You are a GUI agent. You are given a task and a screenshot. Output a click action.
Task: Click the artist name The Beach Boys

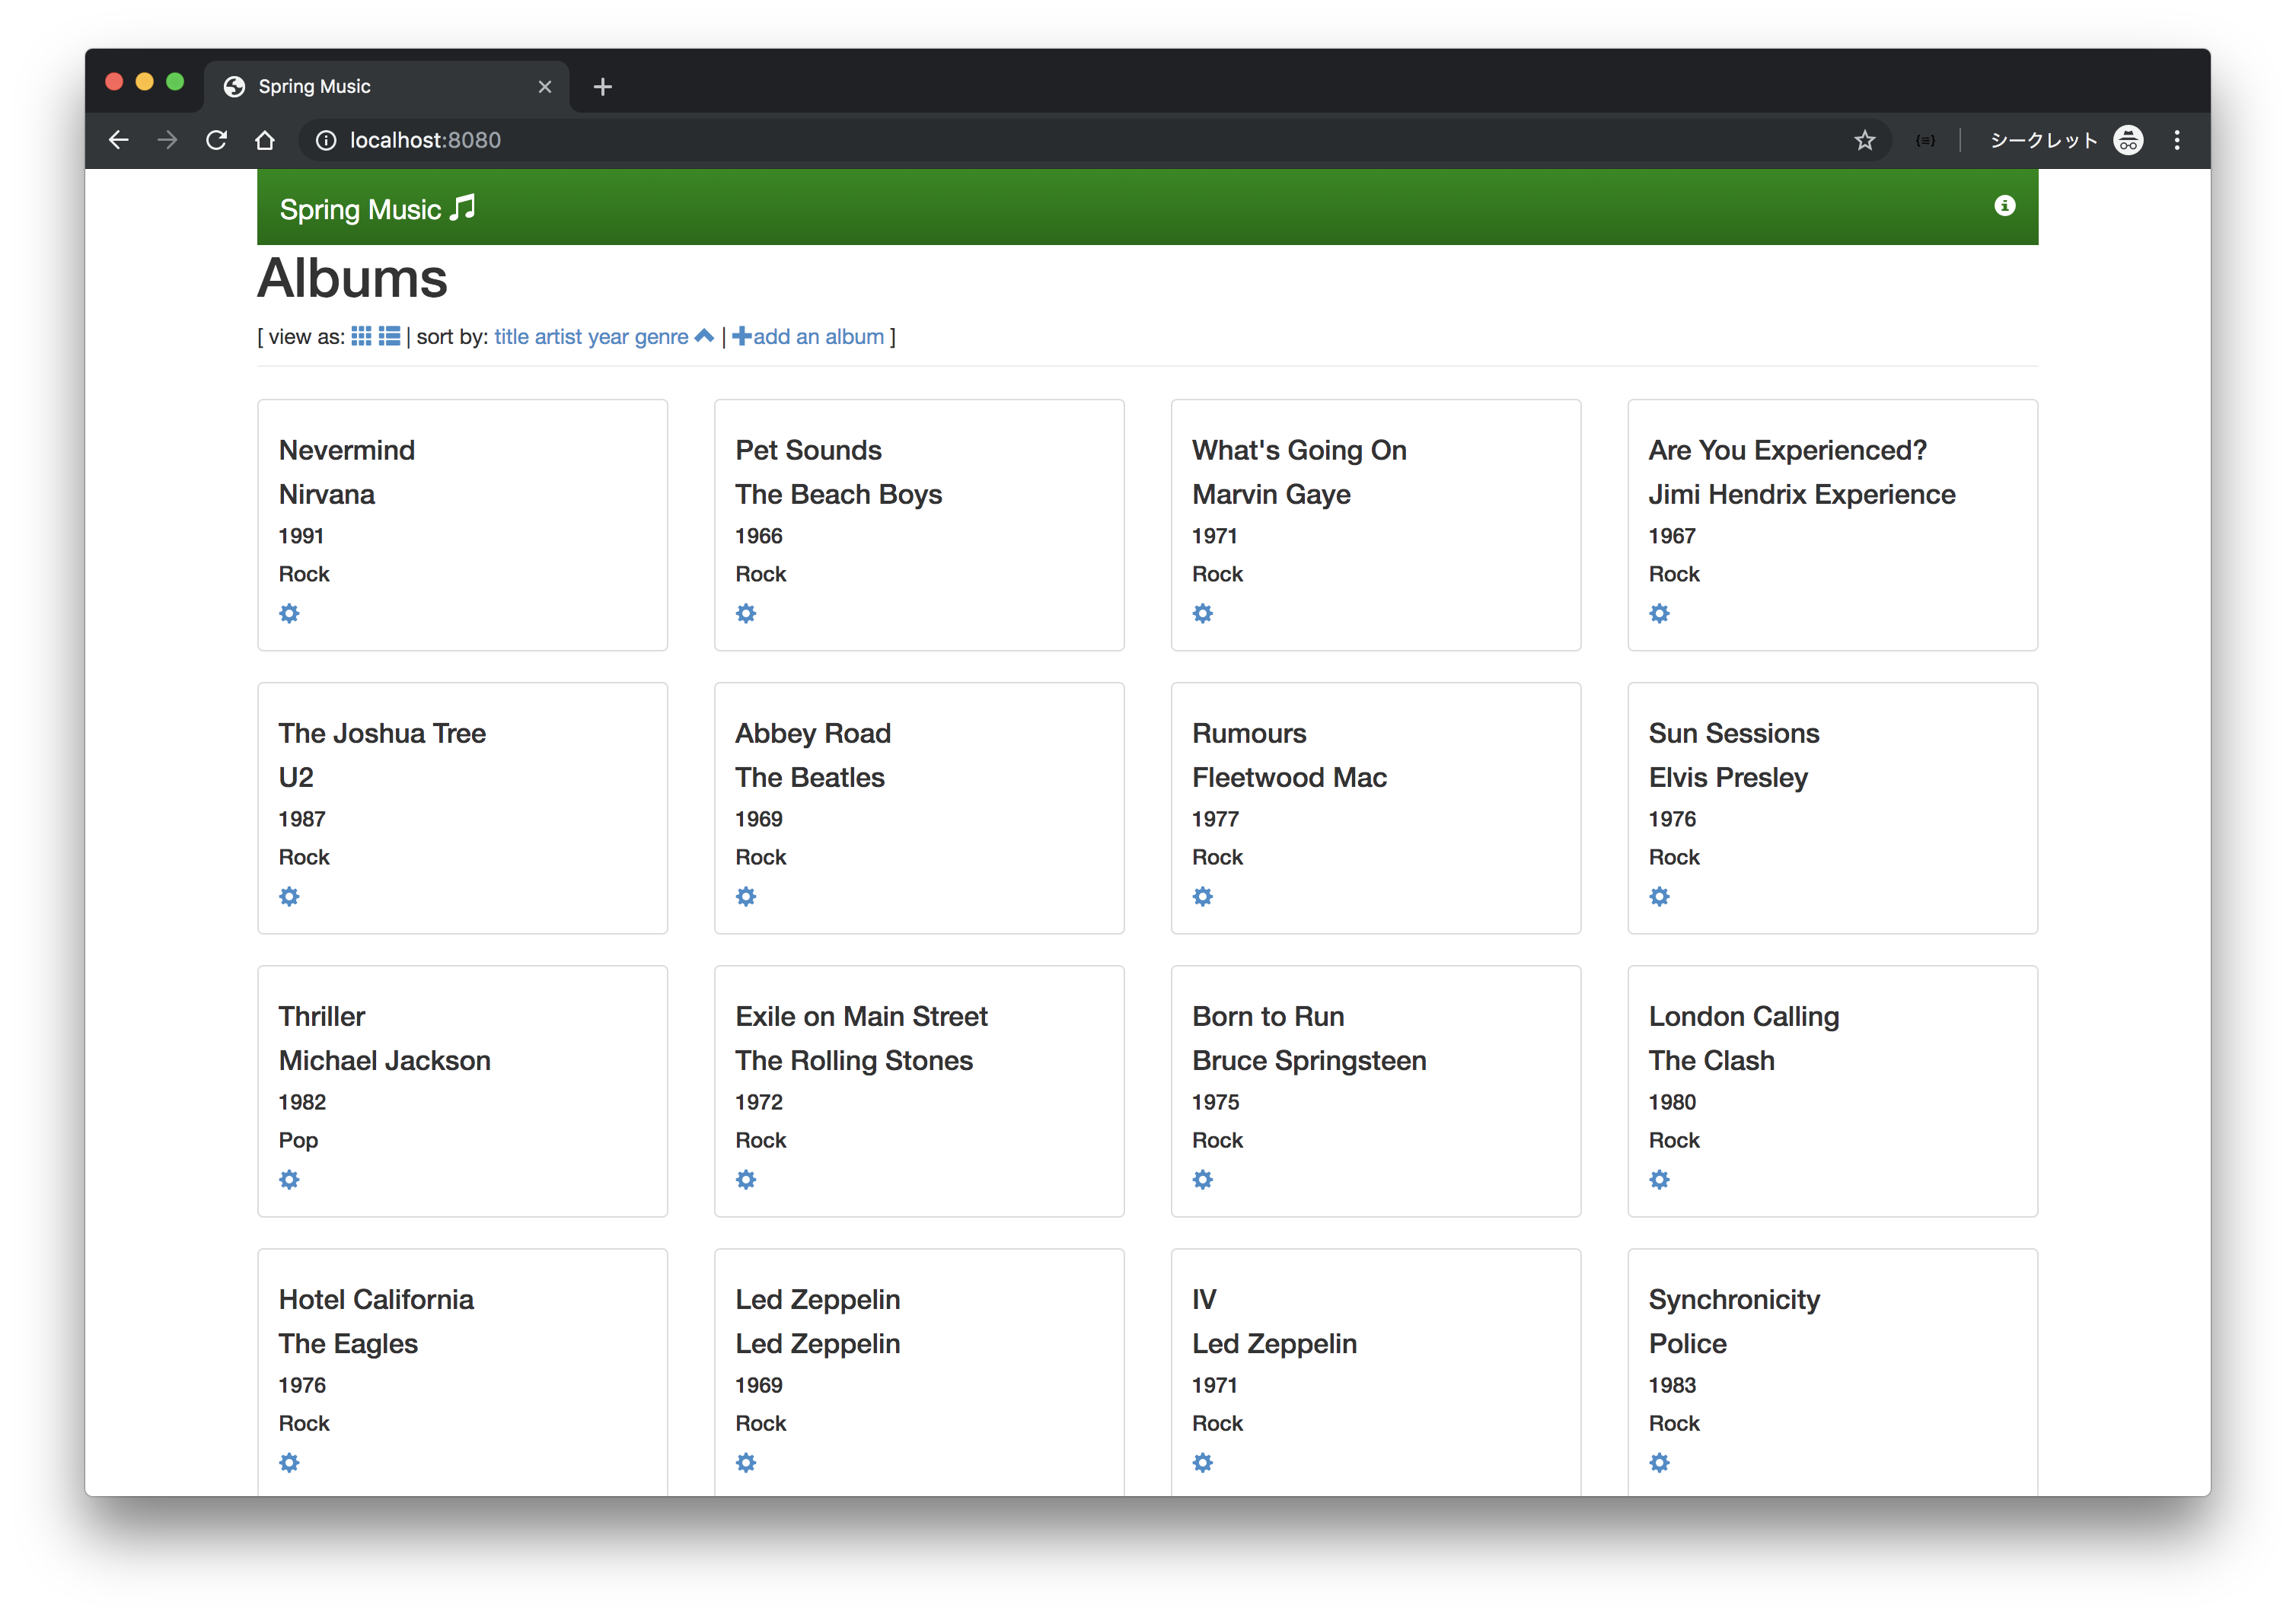pyautogui.click(x=838, y=494)
